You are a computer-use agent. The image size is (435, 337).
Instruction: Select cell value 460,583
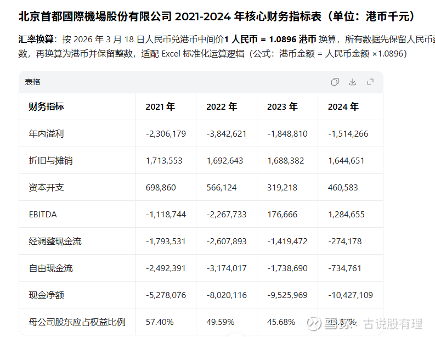click(343, 188)
